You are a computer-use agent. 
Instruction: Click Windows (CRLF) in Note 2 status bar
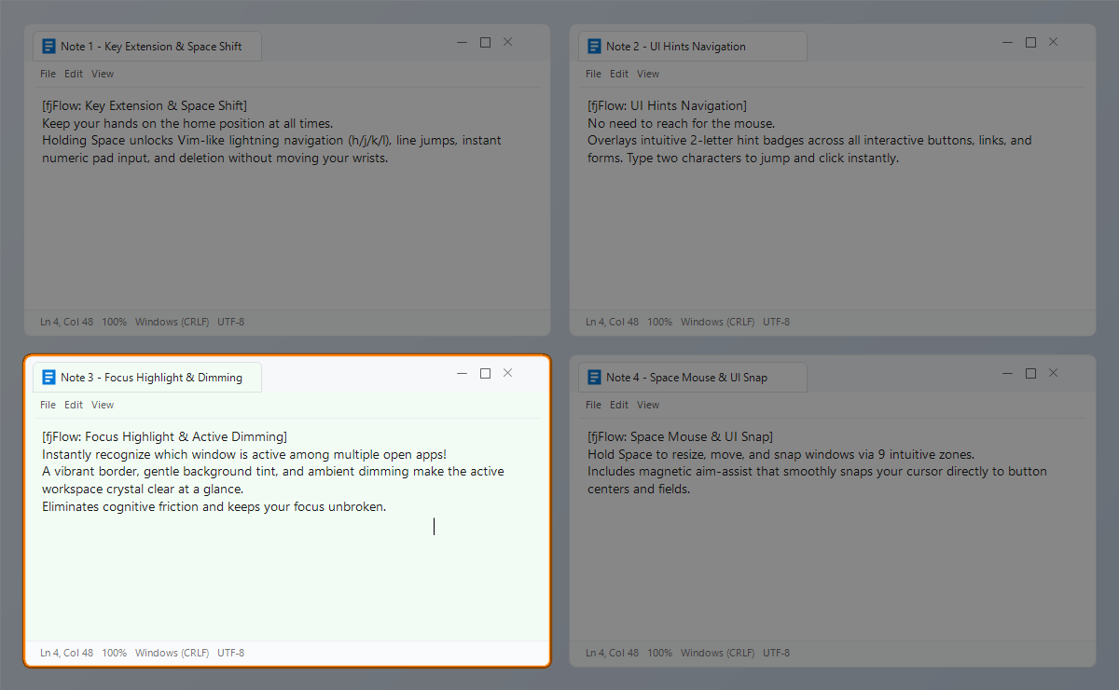(717, 322)
